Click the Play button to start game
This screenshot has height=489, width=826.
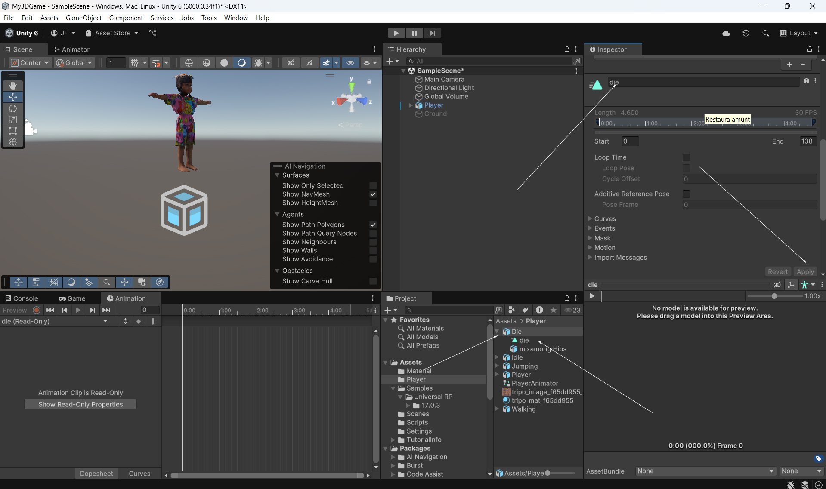[x=396, y=33]
